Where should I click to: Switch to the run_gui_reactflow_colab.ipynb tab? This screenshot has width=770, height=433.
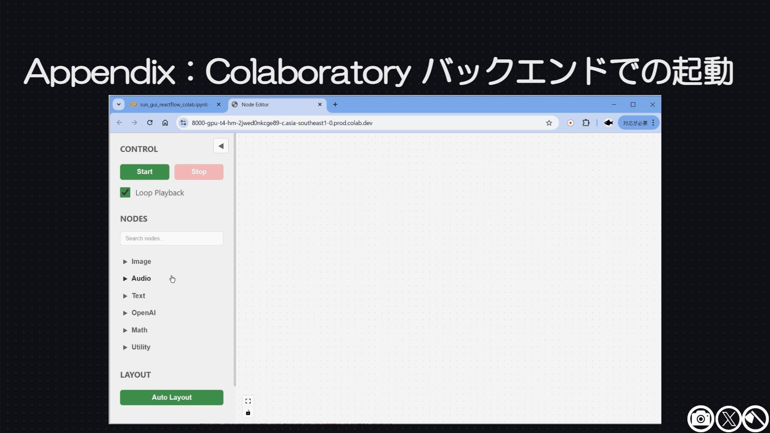(174, 105)
